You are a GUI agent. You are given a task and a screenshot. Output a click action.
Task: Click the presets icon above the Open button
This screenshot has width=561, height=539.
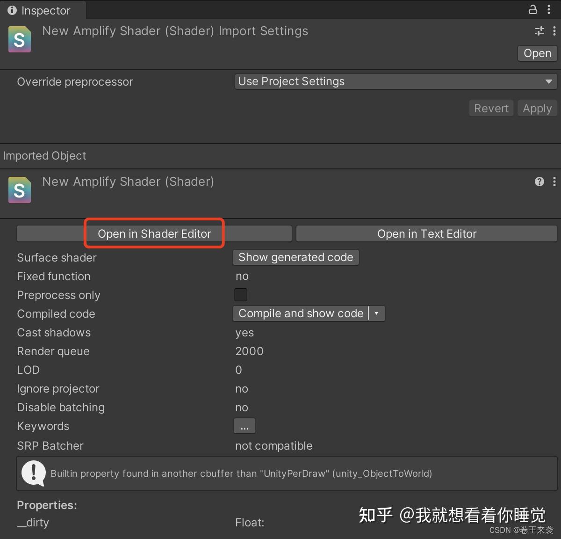pos(539,31)
